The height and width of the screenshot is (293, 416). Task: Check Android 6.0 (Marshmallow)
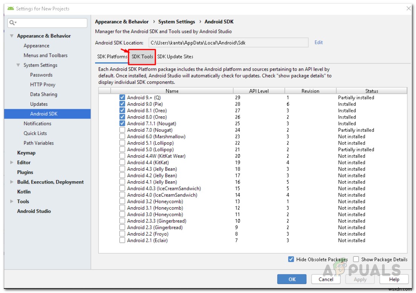[122, 136]
